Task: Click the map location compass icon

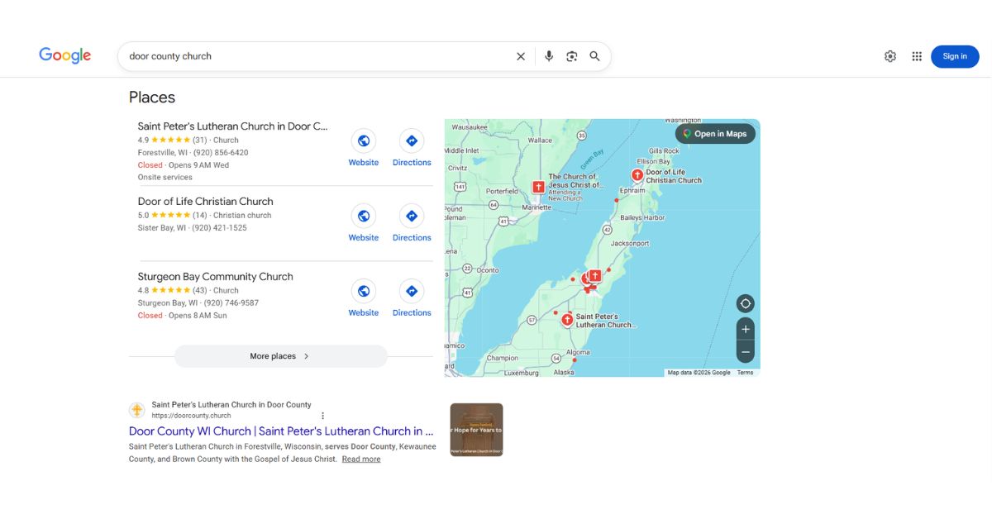Action: pyautogui.click(x=745, y=303)
